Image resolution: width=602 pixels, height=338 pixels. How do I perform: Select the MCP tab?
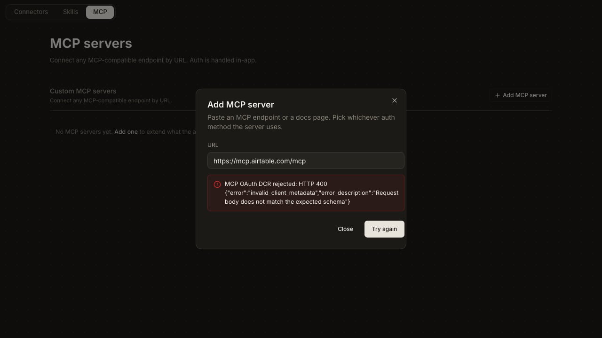(x=100, y=12)
